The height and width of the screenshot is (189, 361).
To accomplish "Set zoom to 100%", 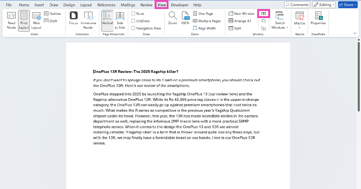I will pos(185,19).
